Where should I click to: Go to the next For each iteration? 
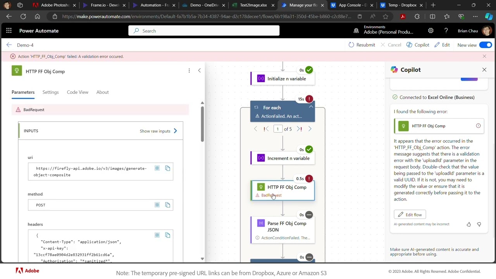[310, 129]
